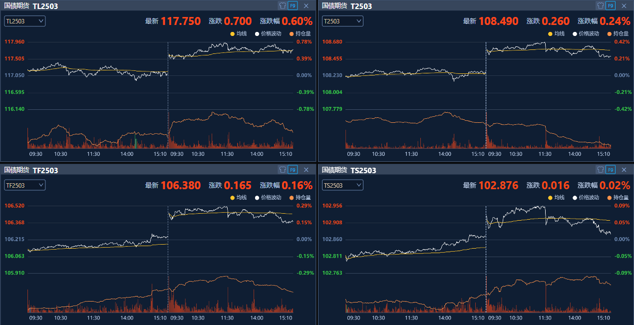Open F9 details for TS2503 panel
Screen dimensions: 634x325
coord(611,170)
